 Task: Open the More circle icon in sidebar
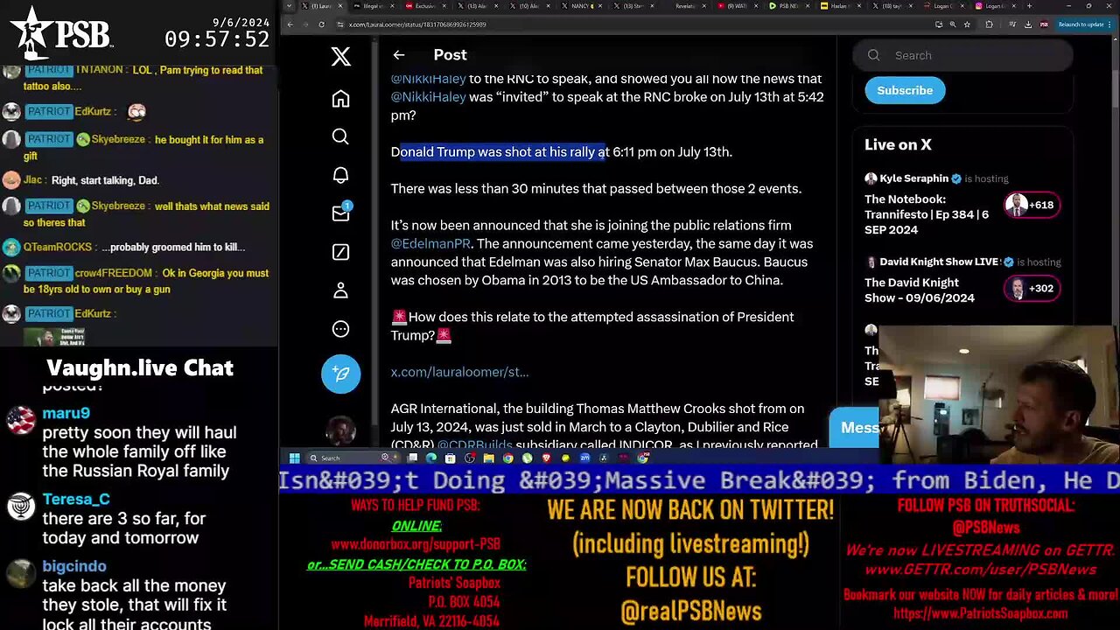[x=341, y=329]
